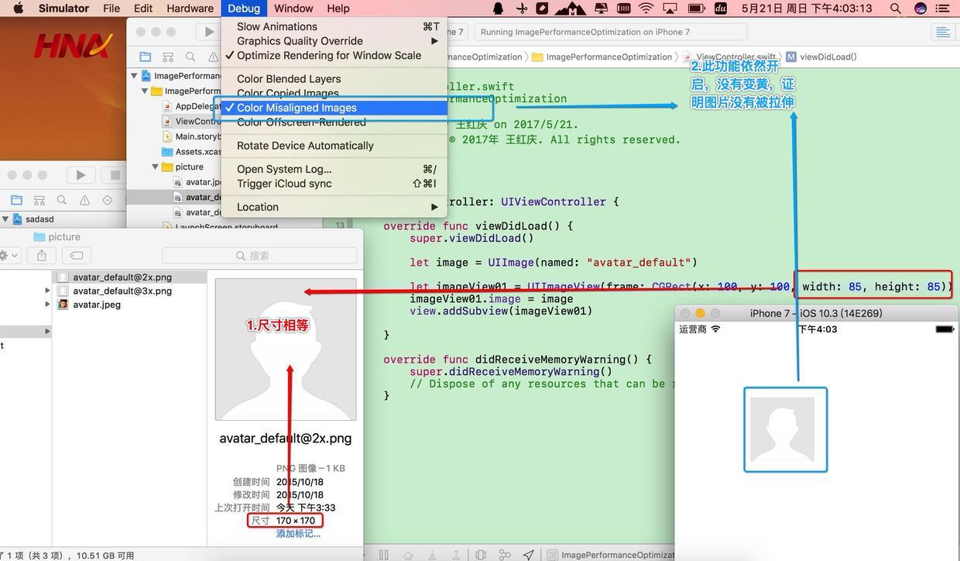Viewport: 960px width, 561px height.
Task: Open the Simulator app menu
Action: [x=63, y=9]
